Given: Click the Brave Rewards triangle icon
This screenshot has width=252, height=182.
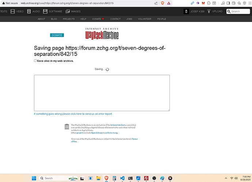Looking at the screenshot, I should click(x=169, y=3).
